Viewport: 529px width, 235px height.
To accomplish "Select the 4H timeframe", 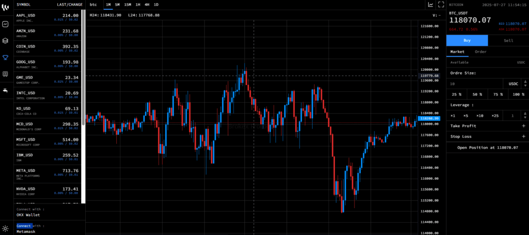I will tap(147, 5).
